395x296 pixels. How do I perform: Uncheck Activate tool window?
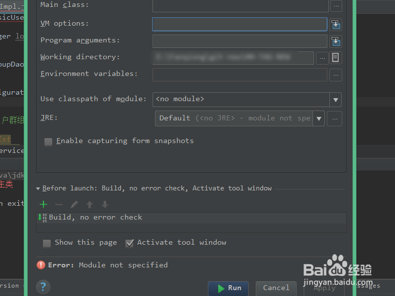(129, 243)
